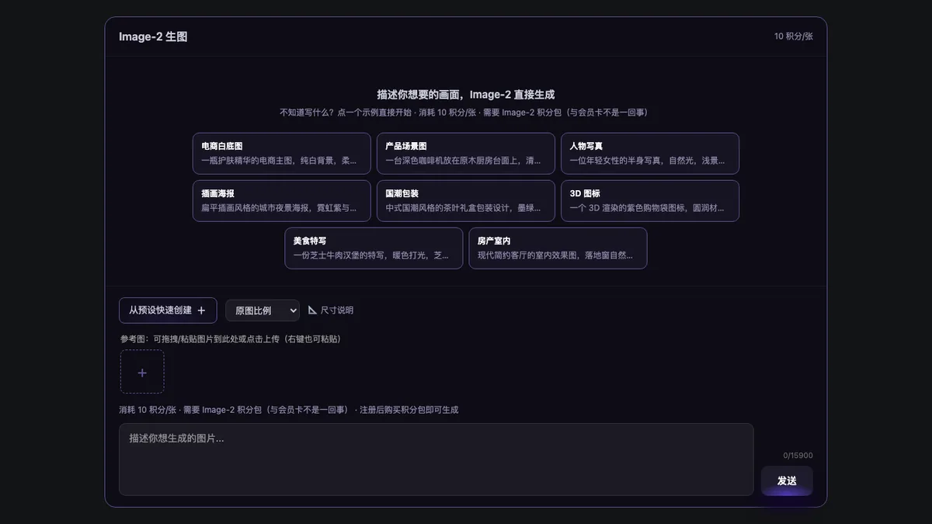Image resolution: width=932 pixels, height=524 pixels.
Task: Select the 电商白底图 example card
Action: pyautogui.click(x=282, y=153)
